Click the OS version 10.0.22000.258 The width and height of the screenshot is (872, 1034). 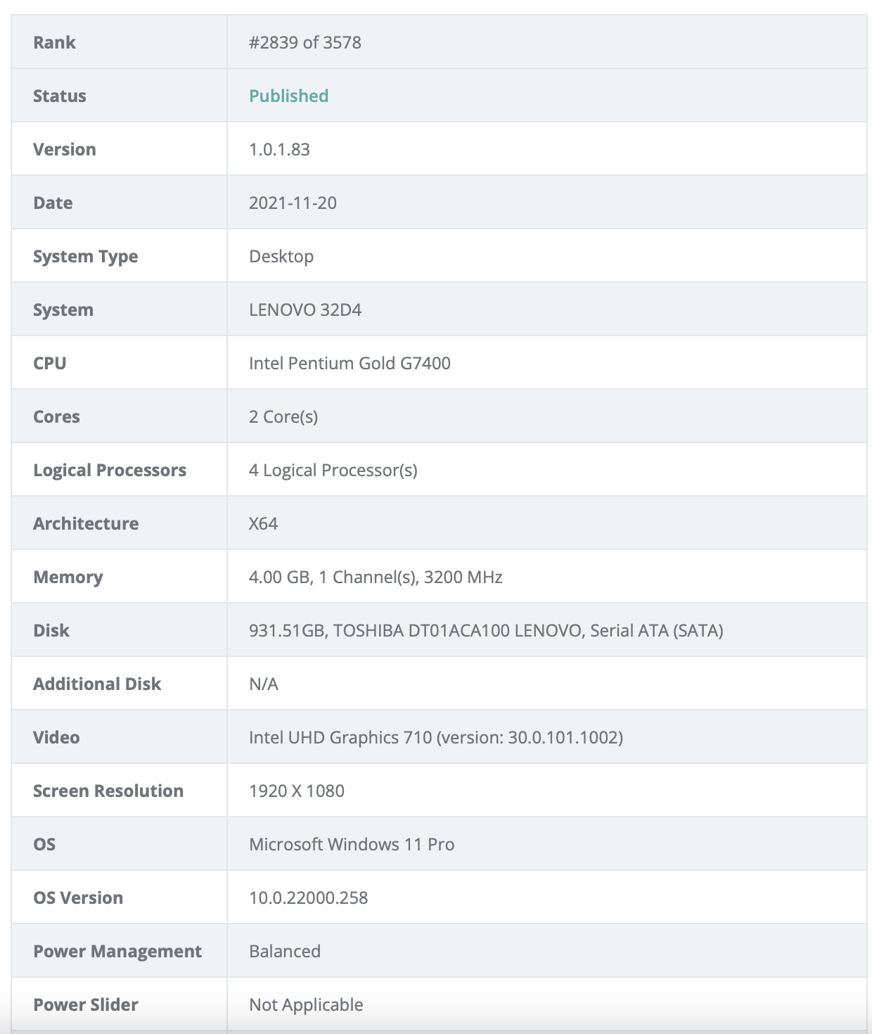coord(308,898)
